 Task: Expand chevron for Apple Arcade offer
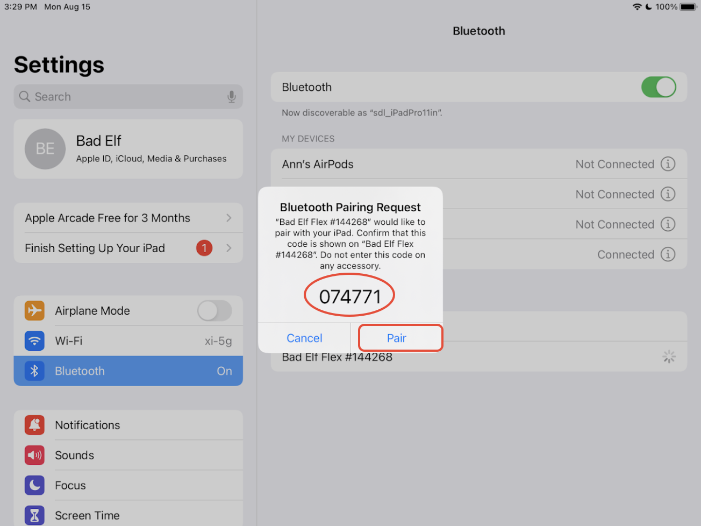[229, 218]
